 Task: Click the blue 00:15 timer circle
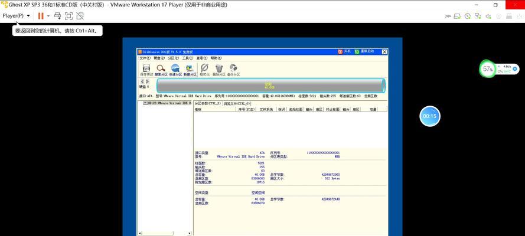tap(430, 116)
